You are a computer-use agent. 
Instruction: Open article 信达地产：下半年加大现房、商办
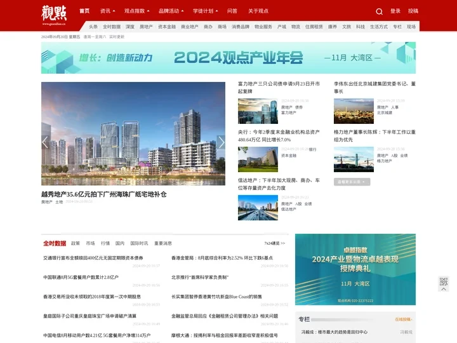pyautogui.click(x=279, y=184)
